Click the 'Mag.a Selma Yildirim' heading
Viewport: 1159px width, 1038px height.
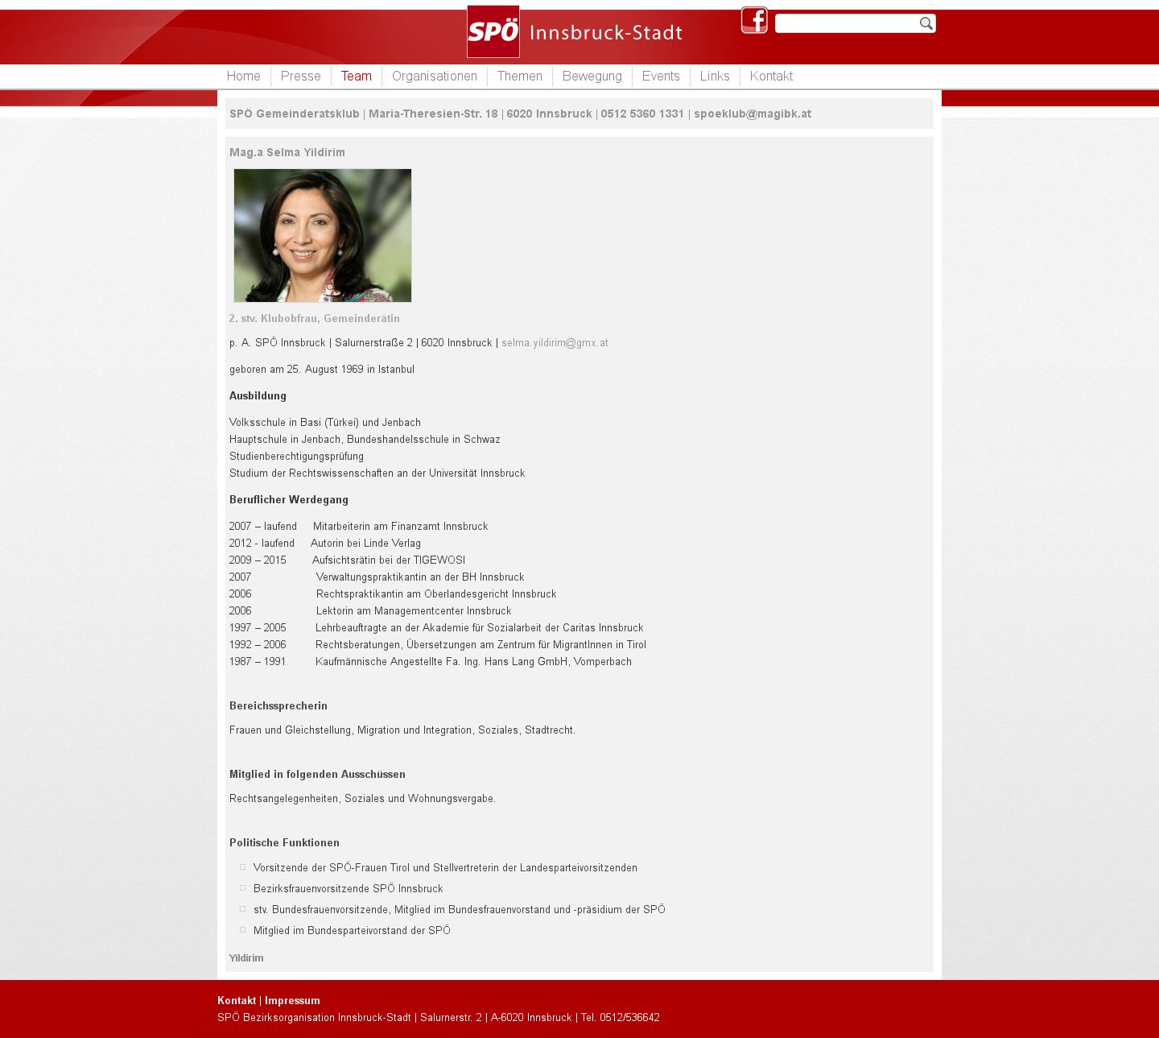click(x=287, y=152)
